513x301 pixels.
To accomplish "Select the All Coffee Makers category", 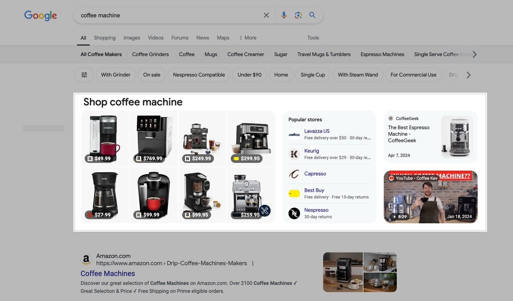I will (x=101, y=54).
